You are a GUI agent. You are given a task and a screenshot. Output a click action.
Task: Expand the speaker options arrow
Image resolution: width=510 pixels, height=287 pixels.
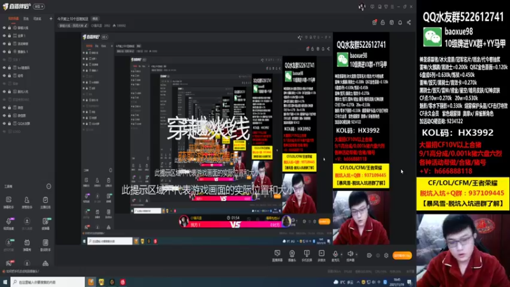(356, 254)
